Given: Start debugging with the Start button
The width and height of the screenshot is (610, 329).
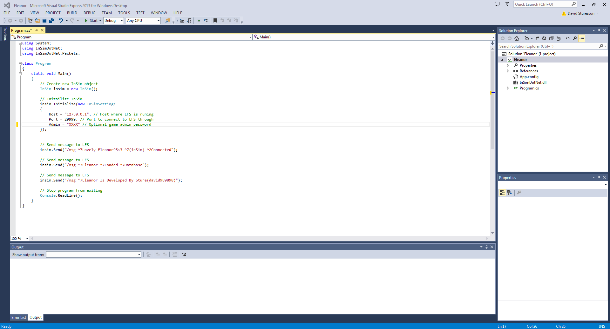Looking at the screenshot, I should [x=91, y=21].
